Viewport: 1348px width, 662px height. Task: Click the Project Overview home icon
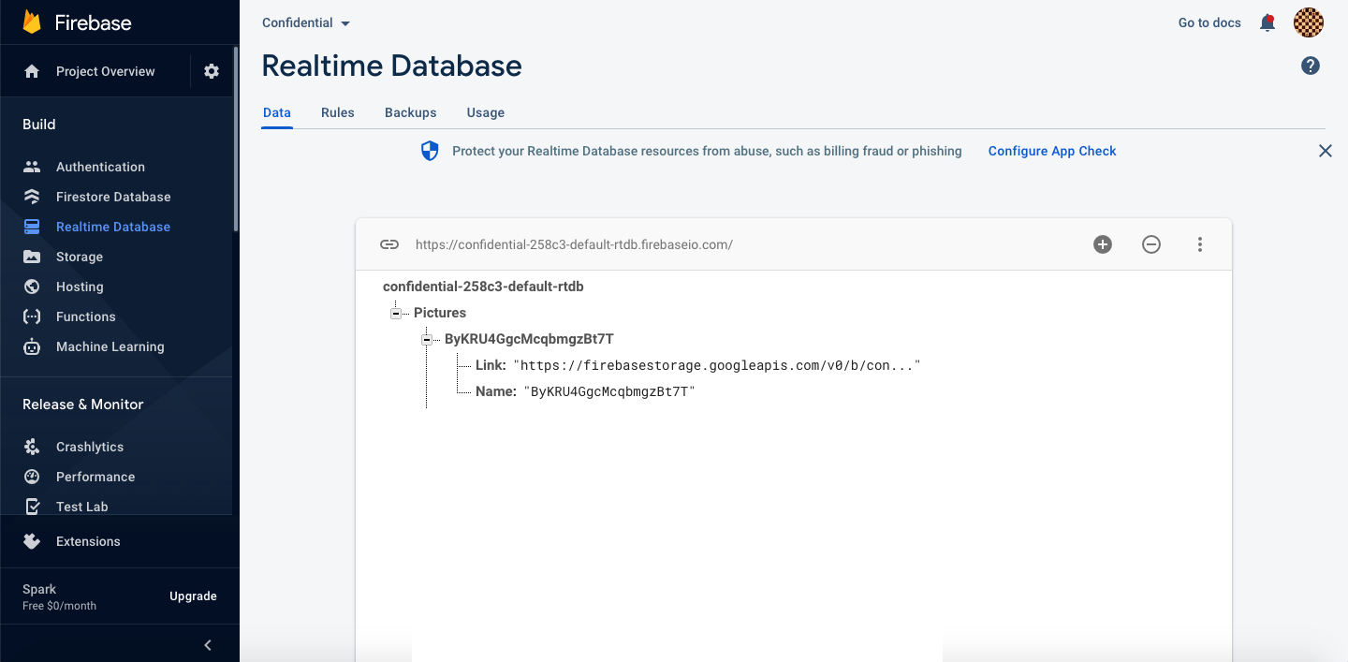point(32,71)
